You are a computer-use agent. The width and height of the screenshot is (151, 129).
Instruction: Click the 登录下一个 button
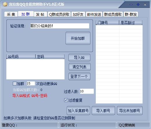click(x=79, y=76)
